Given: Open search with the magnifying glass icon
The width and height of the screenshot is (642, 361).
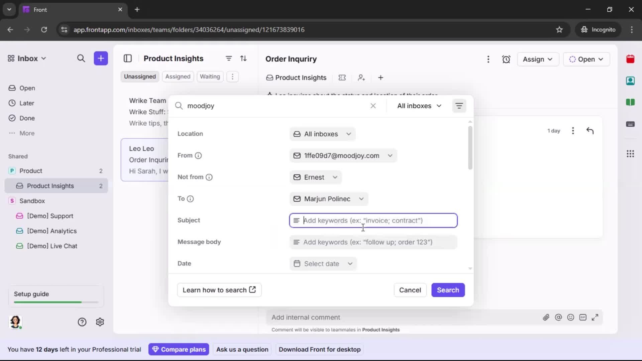Looking at the screenshot, I should tap(81, 58).
